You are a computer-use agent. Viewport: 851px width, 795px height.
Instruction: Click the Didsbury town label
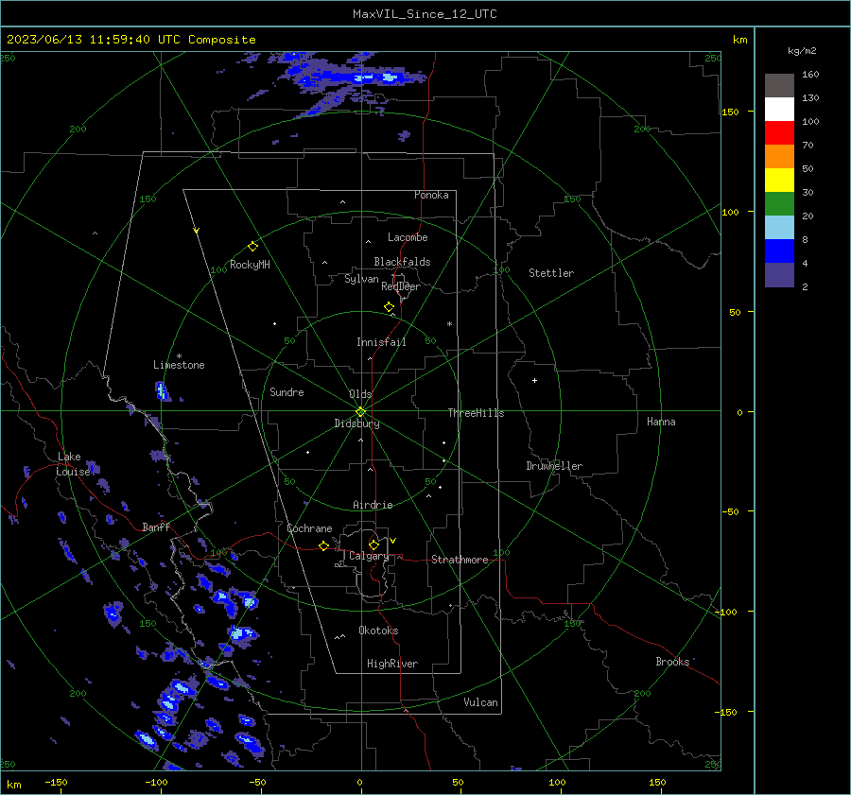coord(356,423)
